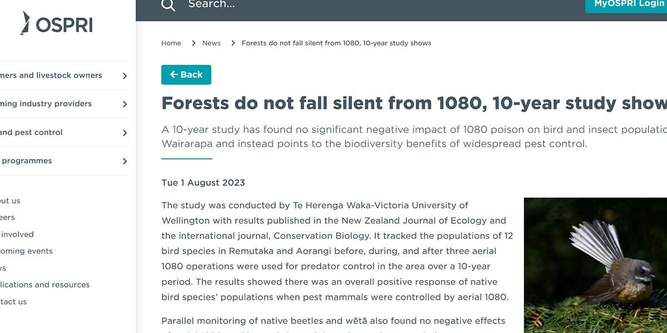
Task: Expand farming industry providers chevron
Action: [125, 104]
